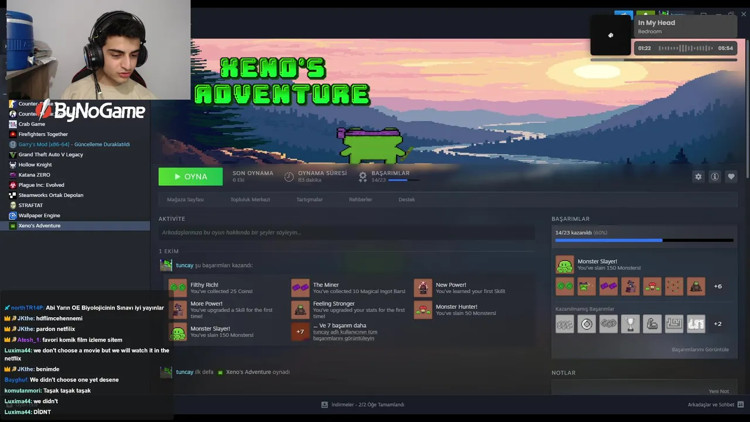The height and width of the screenshot is (422, 750).
Task: Open the Rehberler tab
Action: pos(360,199)
